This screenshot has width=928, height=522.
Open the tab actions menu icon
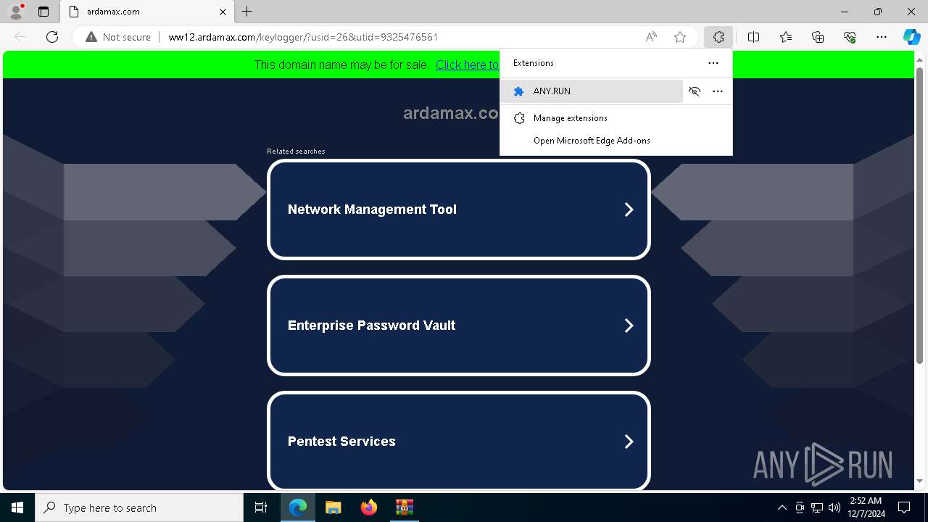coord(43,12)
